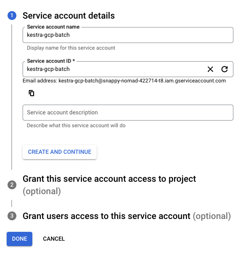Expand Grant this service account access step

coord(109,185)
